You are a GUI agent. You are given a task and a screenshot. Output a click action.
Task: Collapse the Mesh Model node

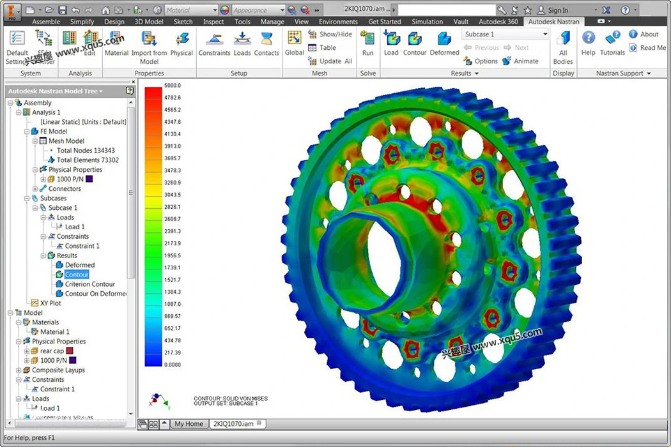[x=35, y=140]
